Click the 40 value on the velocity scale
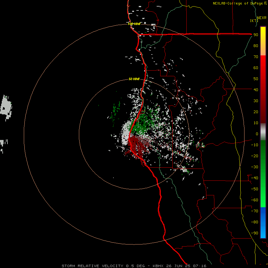The image size is (268, 268). click(x=256, y=90)
